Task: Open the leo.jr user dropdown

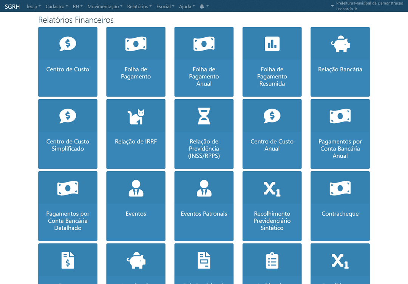Action: point(34,6)
